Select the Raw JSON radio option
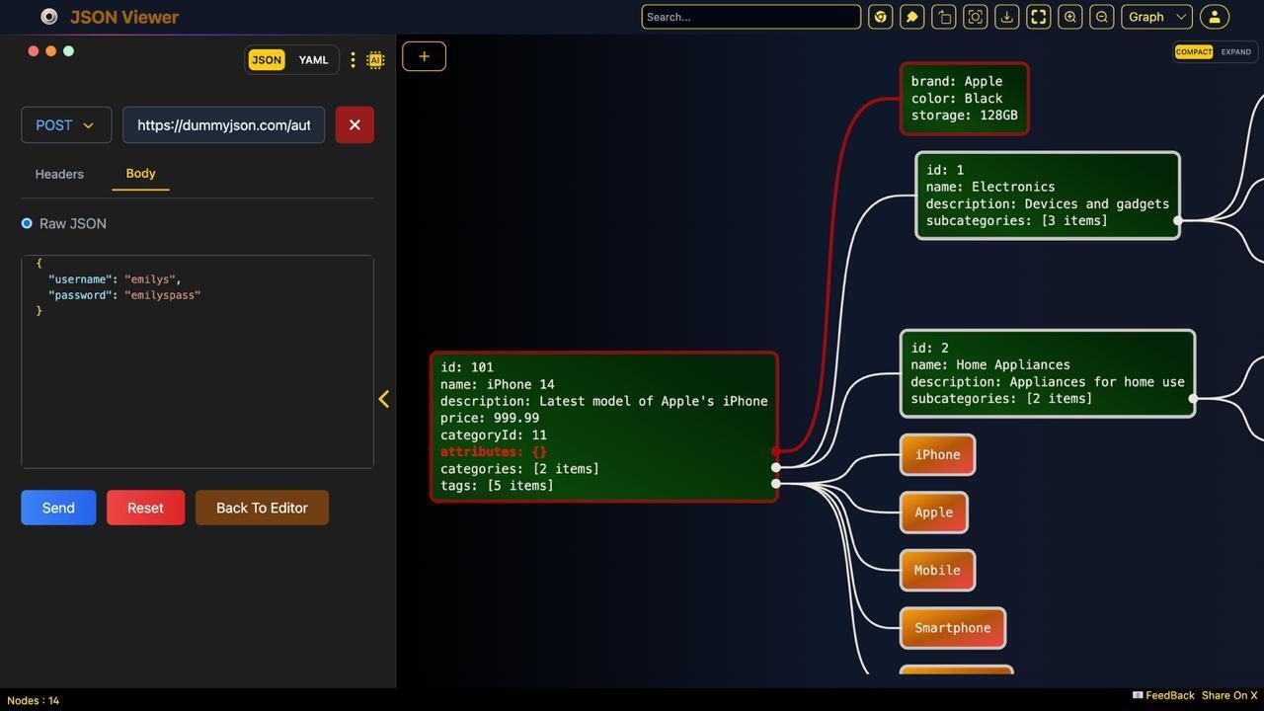 [27, 224]
